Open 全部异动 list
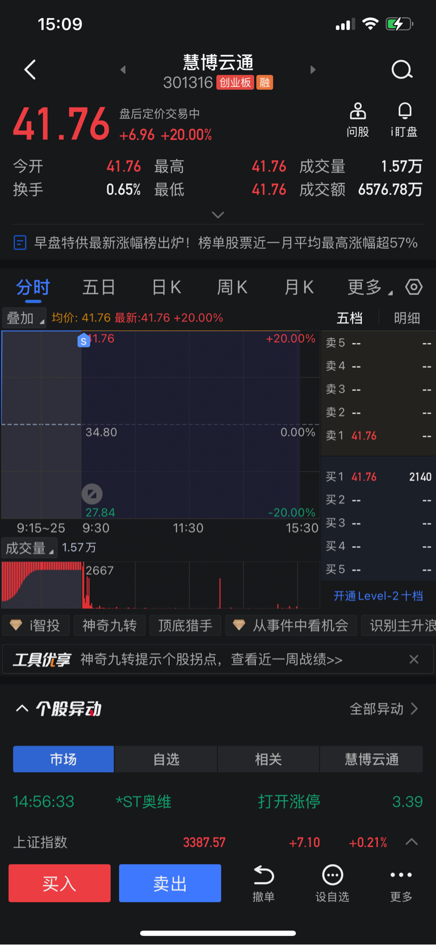This screenshot has width=436, height=945. tap(384, 709)
